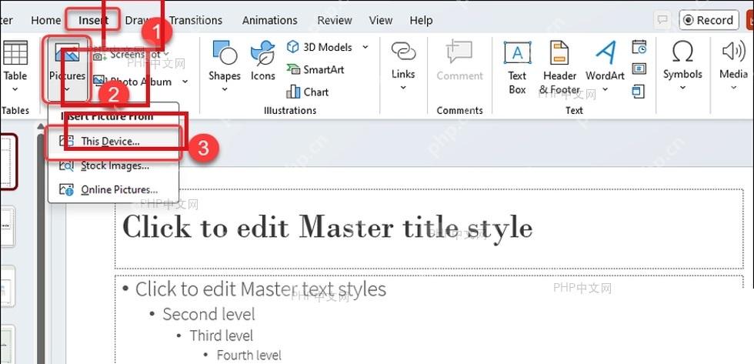The image size is (754, 364).
Task: Click the Master title style placeholder
Action: coord(429,229)
